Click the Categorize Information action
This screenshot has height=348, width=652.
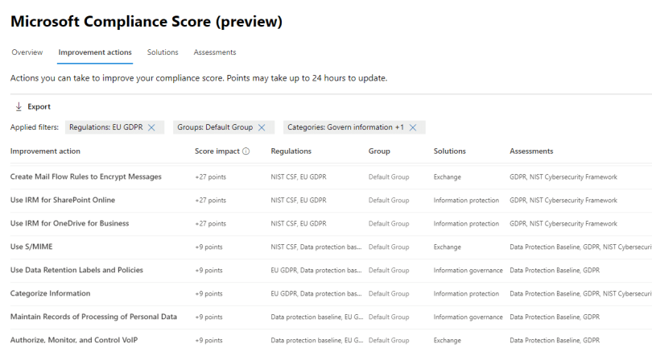(x=50, y=293)
